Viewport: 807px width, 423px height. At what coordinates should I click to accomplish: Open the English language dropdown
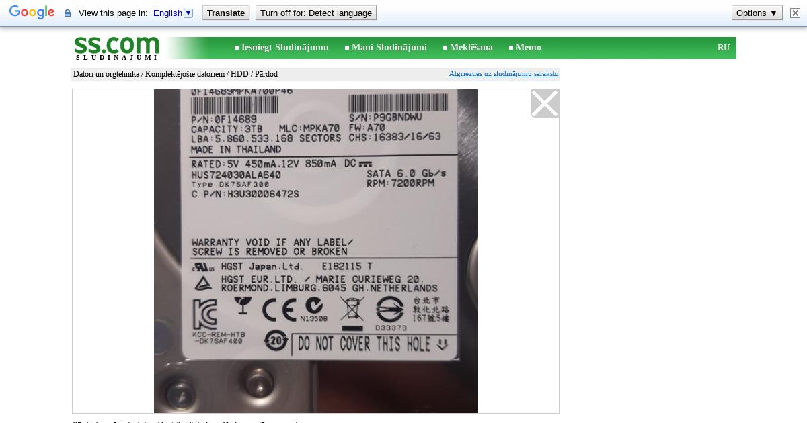click(173, 13)
